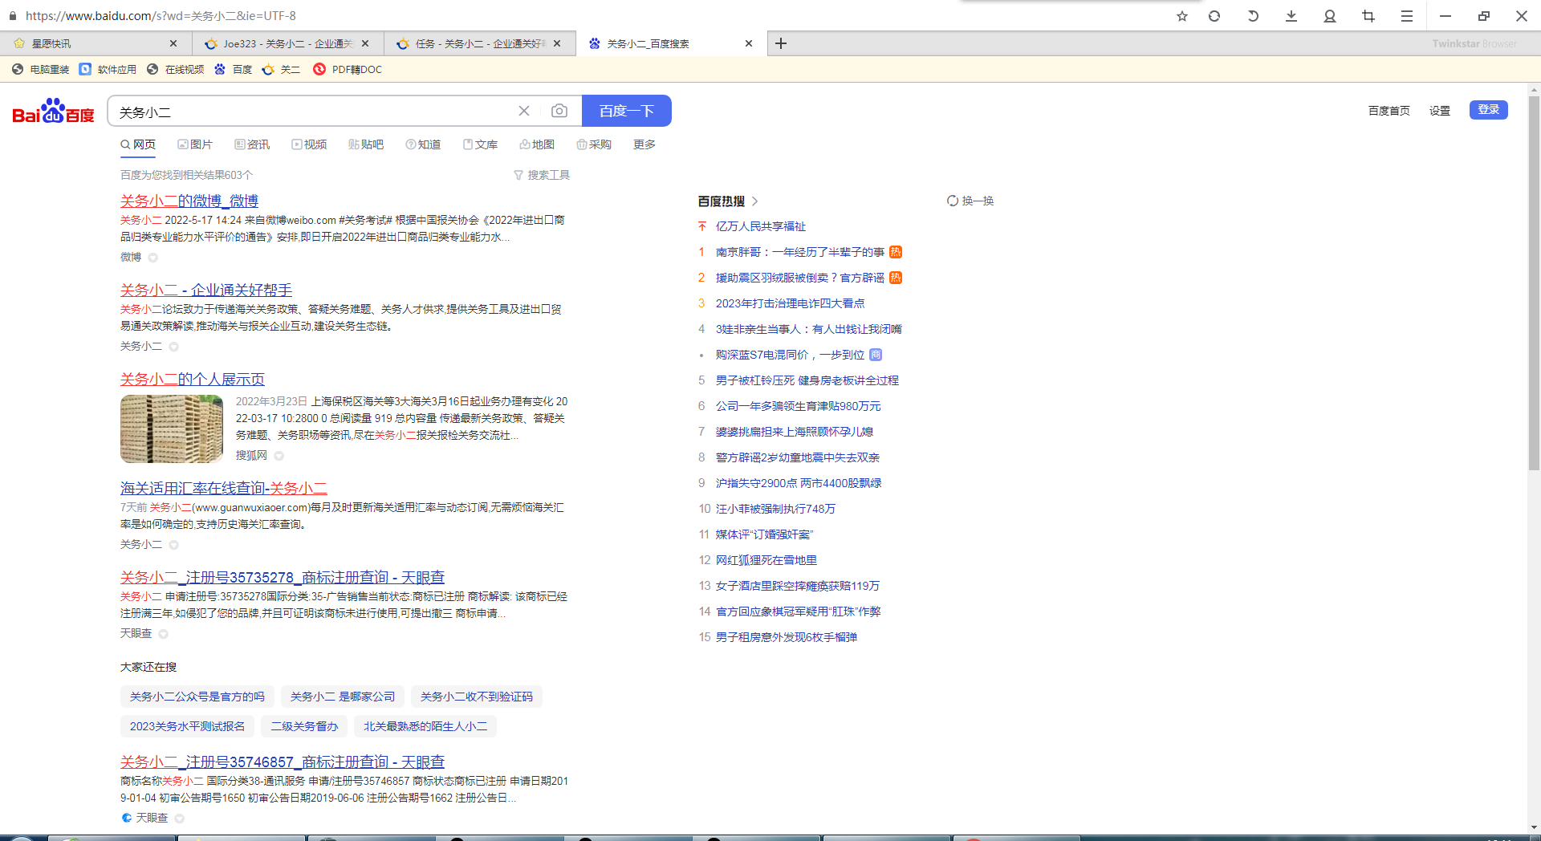Open trademark result 注册号35746857 天眼查

pyautogui.click(x=283, y=762)
